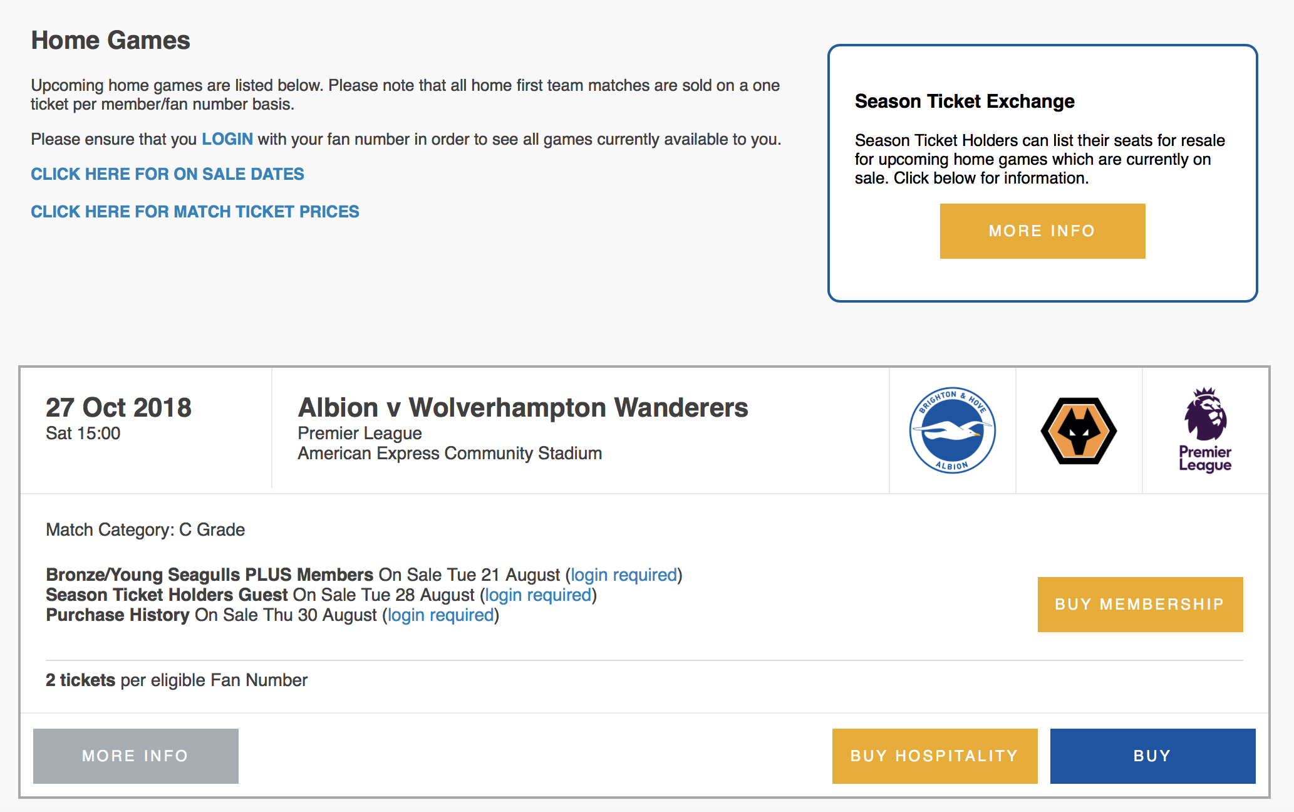Open CLICK HERE FOR MATCH TICKET PRICES
This screenshot has width=1294, height=812.
[x=195, y=212]
